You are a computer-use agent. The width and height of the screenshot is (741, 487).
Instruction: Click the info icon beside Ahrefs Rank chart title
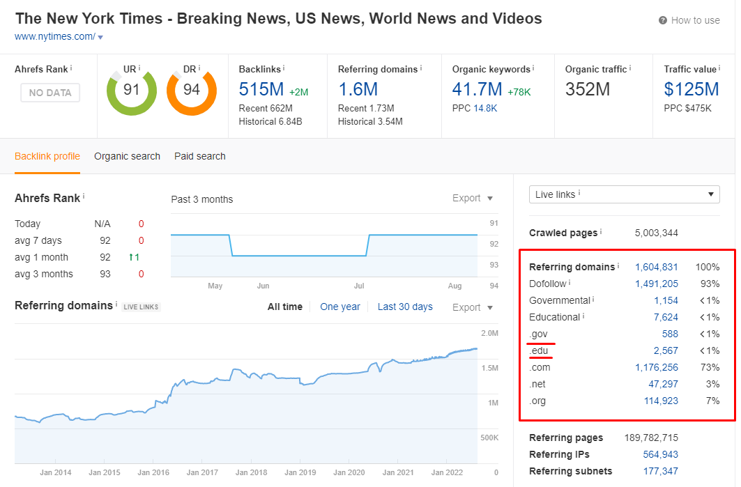pos(84,196)
